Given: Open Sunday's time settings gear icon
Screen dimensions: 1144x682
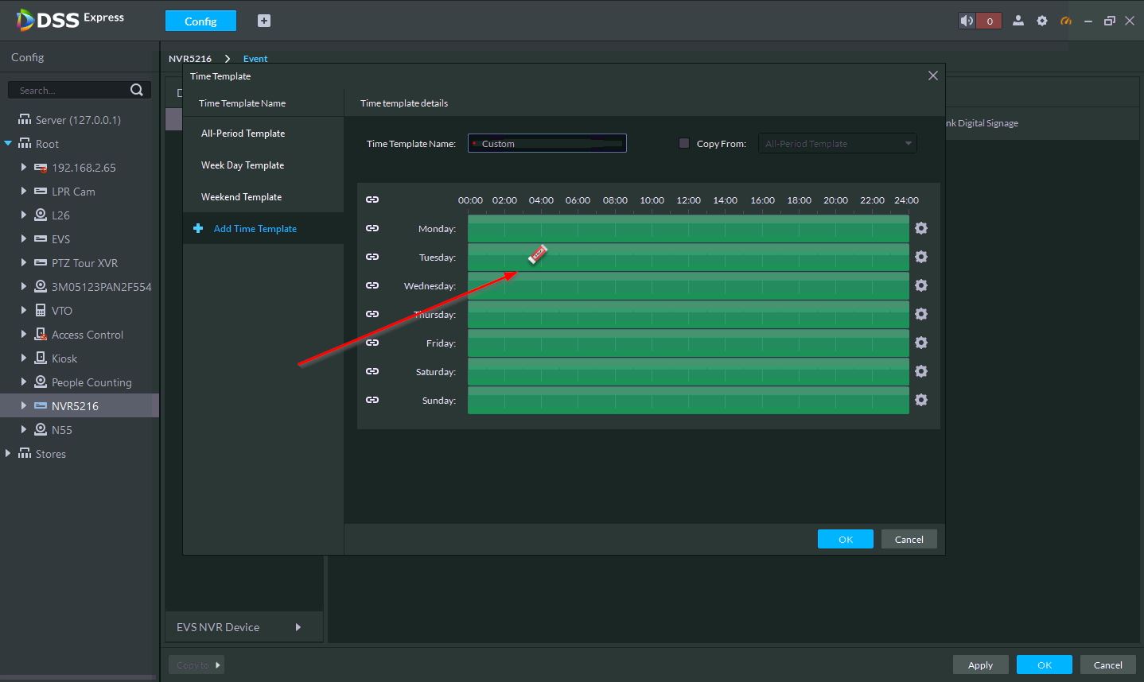Looking at the screenshot, I should click(x=921, y=401).
